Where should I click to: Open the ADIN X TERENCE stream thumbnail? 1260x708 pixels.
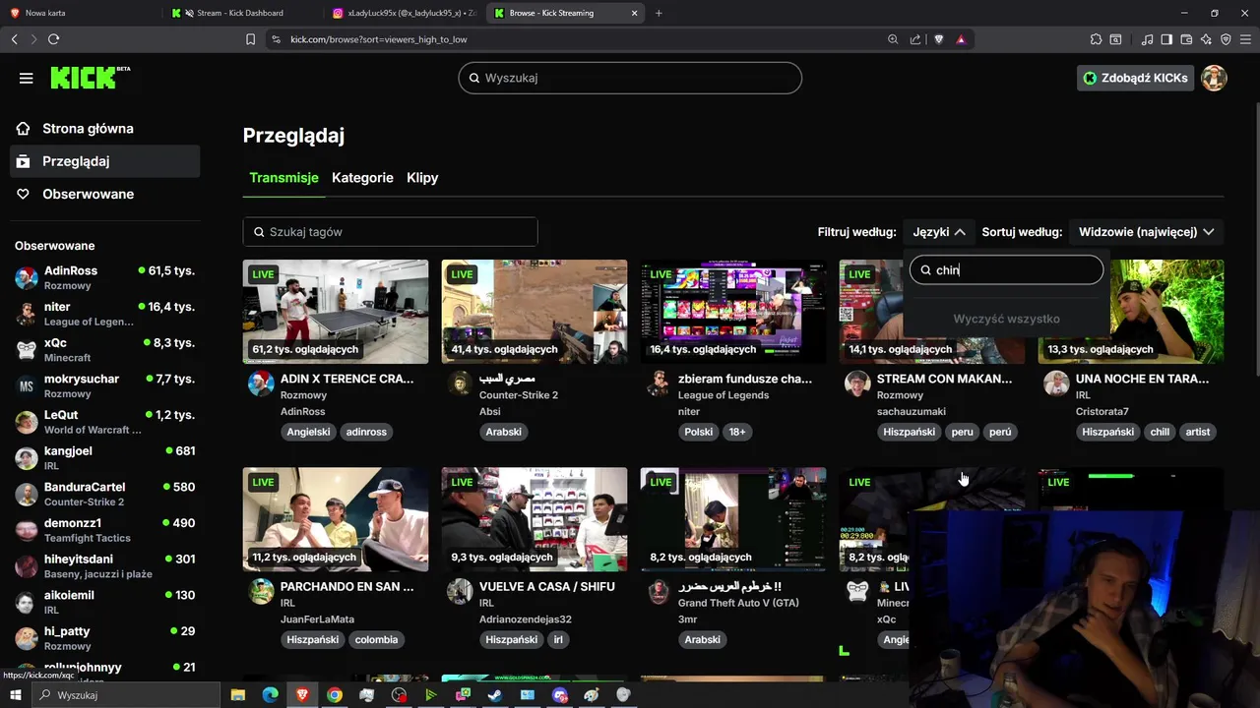pyautogui.click(x=336, y=312)
